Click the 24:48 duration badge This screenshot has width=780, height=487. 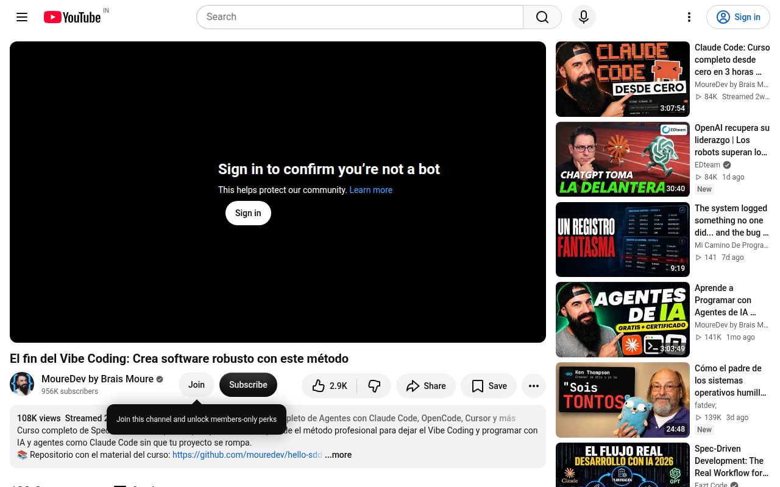point(675,429)
